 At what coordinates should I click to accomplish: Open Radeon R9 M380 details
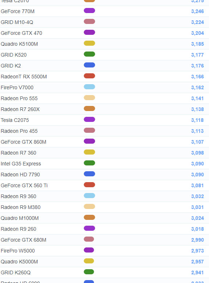(x=21, y=207)
